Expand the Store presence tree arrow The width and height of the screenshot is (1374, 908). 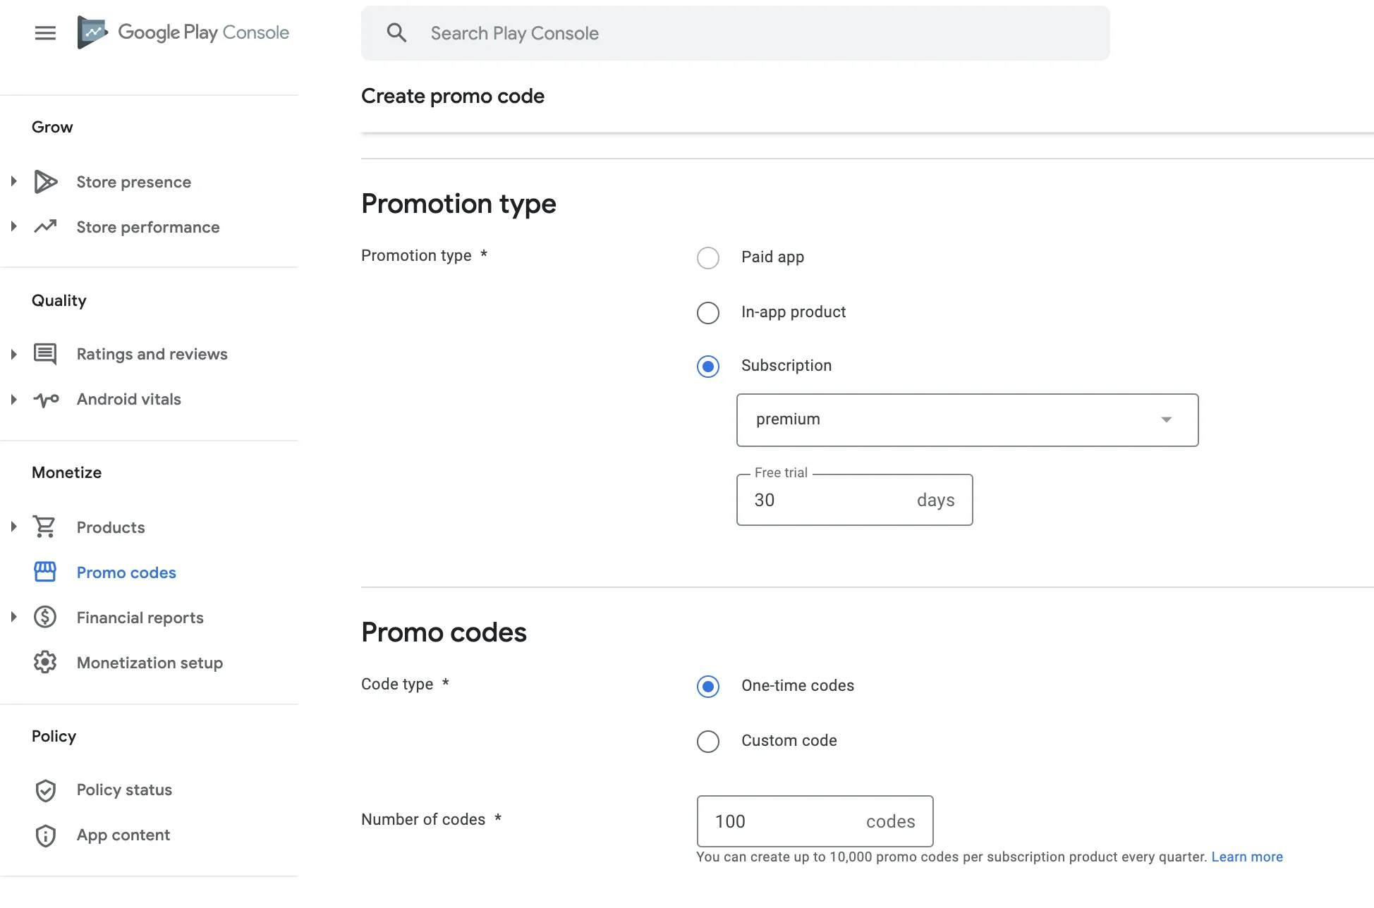click(x=13, y=182)
